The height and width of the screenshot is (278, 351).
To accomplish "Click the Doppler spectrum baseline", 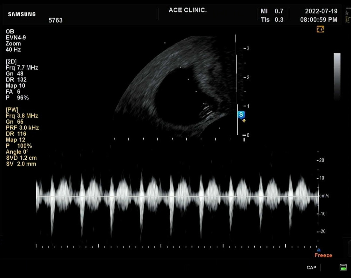I will pos(177,196).
